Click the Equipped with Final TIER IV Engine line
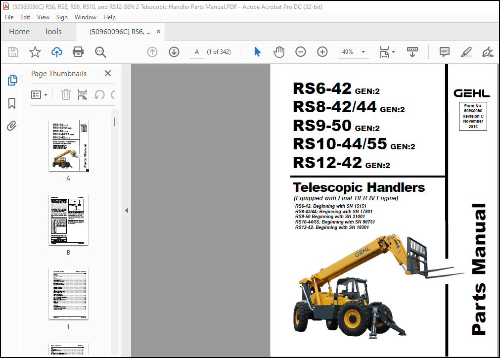500x358 pixels. [346, 198]
